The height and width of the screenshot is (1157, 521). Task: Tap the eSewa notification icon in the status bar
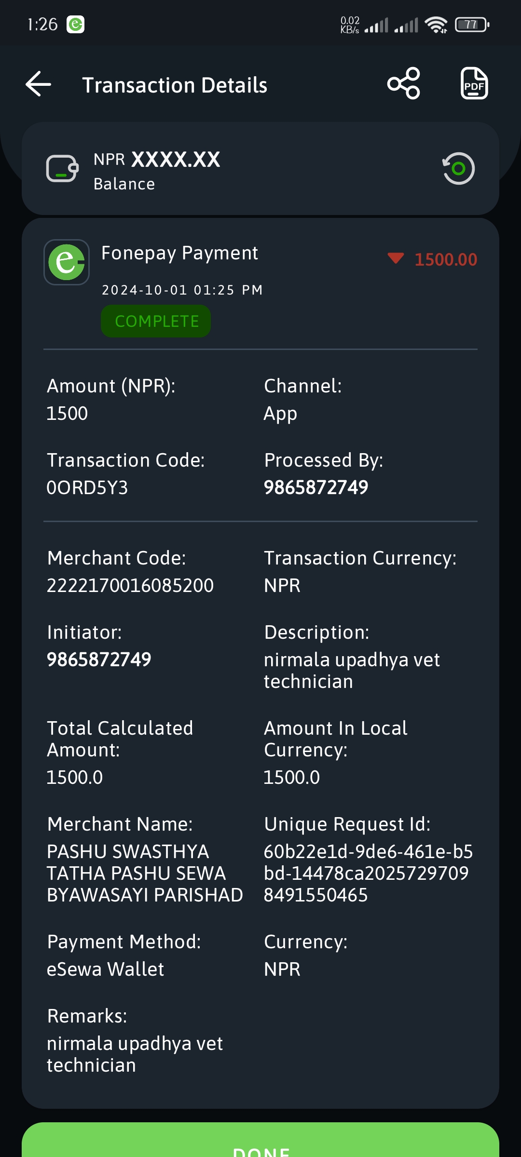point(75,24)
